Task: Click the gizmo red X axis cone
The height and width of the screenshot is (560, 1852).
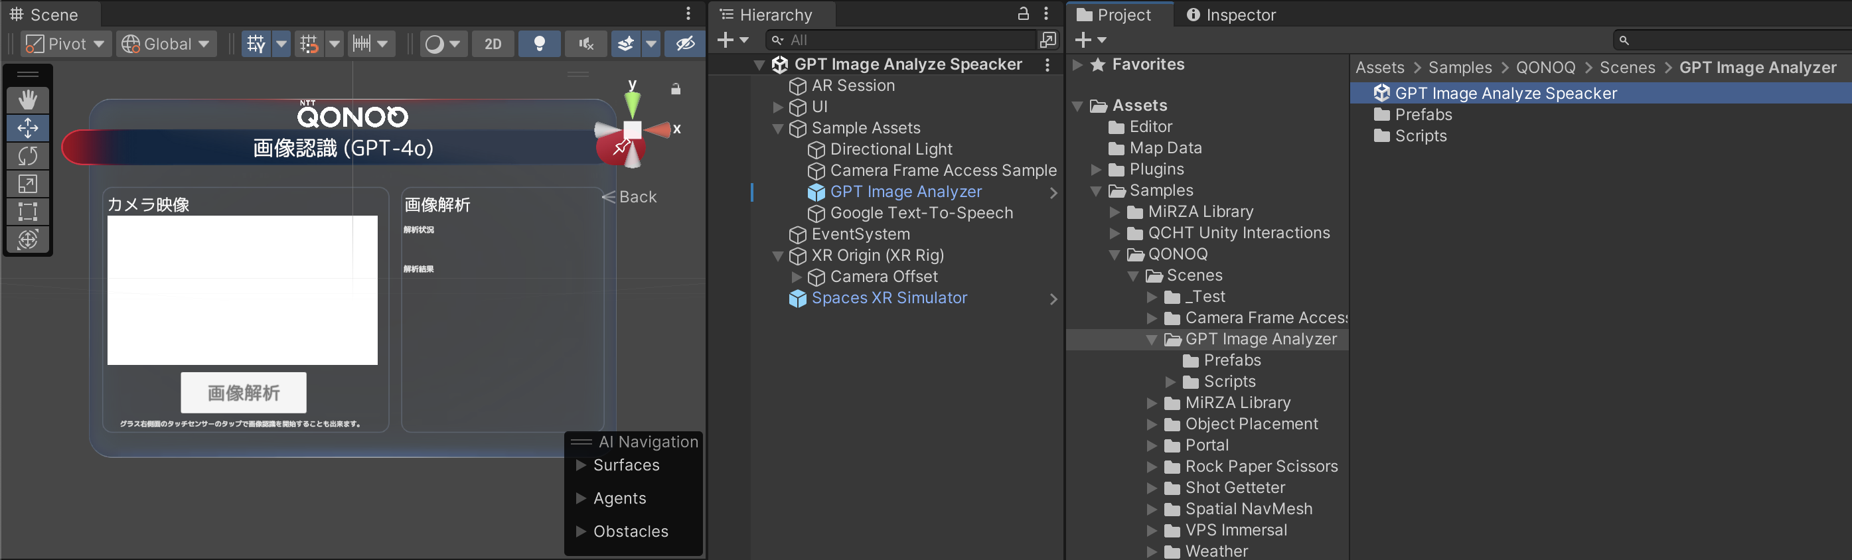Action: 657,129
